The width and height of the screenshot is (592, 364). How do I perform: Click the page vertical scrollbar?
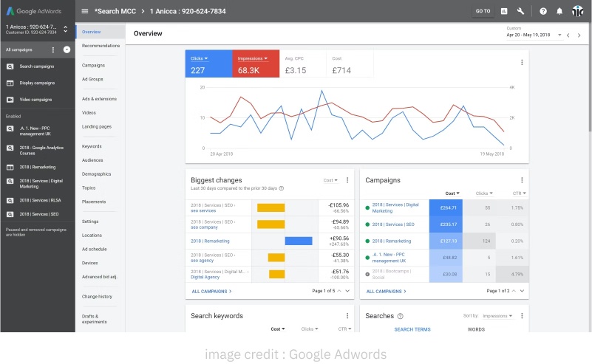590,75
